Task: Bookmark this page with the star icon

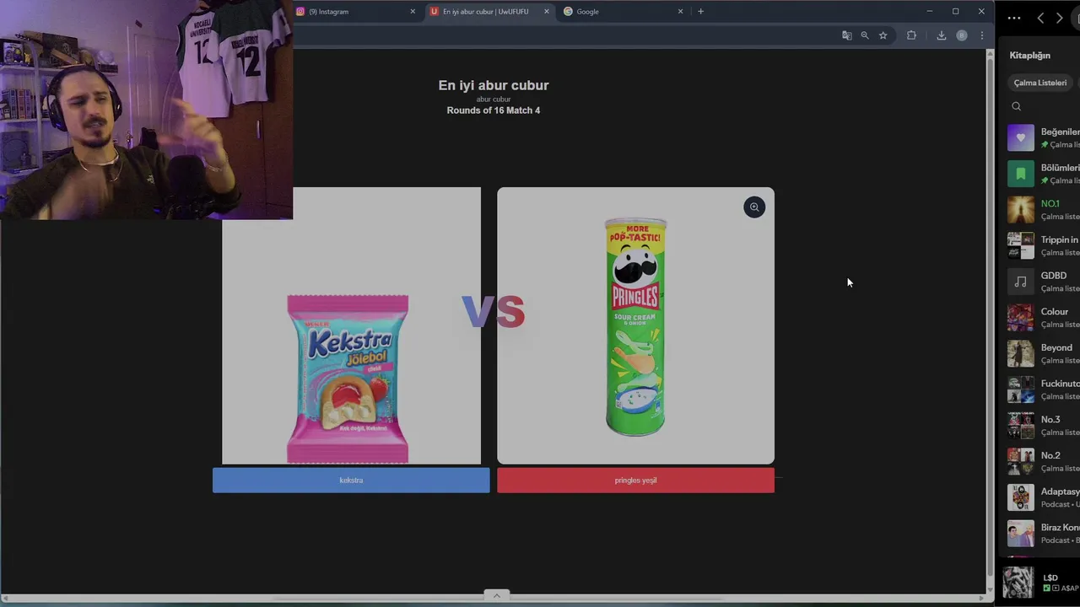Action: coord(883,35)
